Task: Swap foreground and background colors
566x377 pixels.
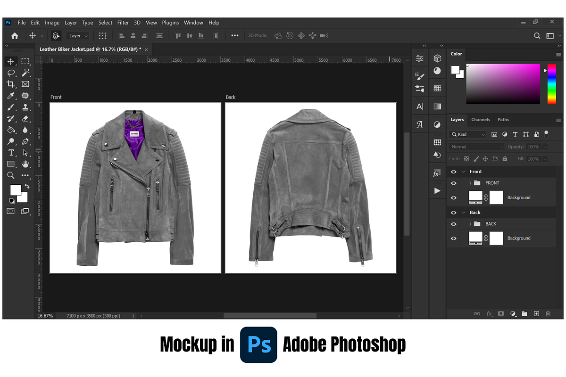Action: (27, 186)
